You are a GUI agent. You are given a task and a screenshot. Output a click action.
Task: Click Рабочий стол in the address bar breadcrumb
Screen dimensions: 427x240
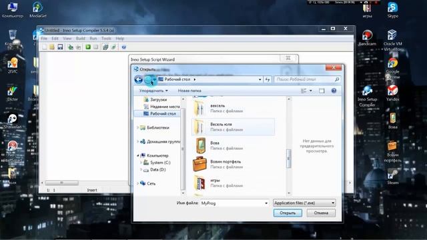[x=177, y=79]
